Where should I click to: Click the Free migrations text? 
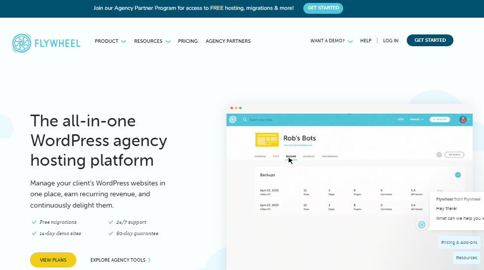tap(58, 222)
